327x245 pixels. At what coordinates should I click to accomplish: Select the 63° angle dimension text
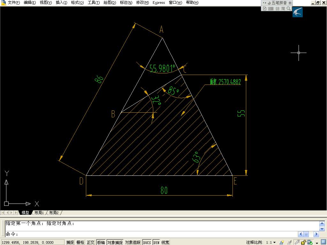(x=196, y=157)
